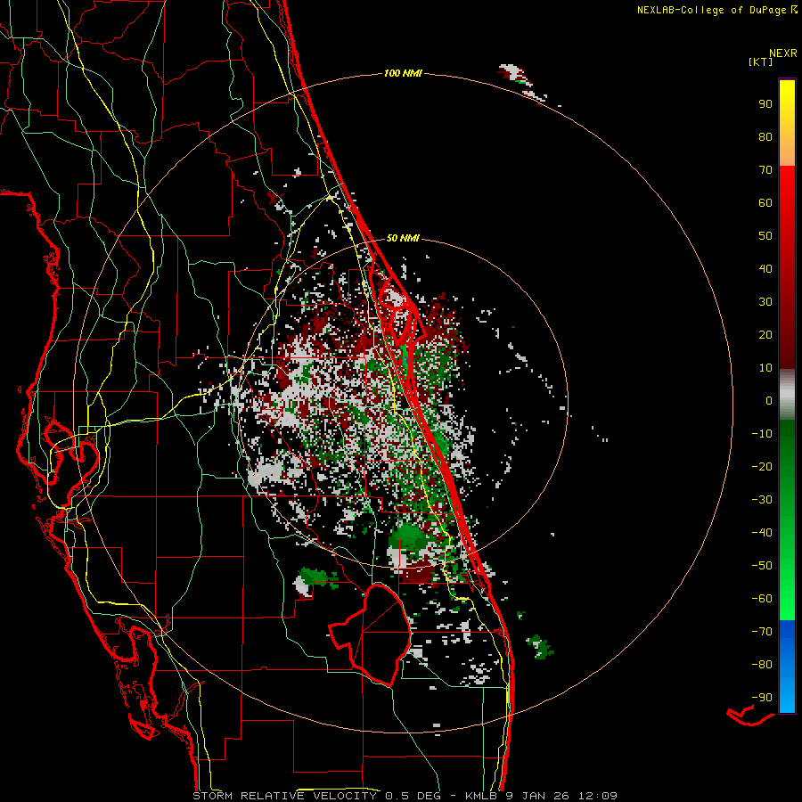Select the positive 40 scale value
802x802 pixels.
(765, 269)
